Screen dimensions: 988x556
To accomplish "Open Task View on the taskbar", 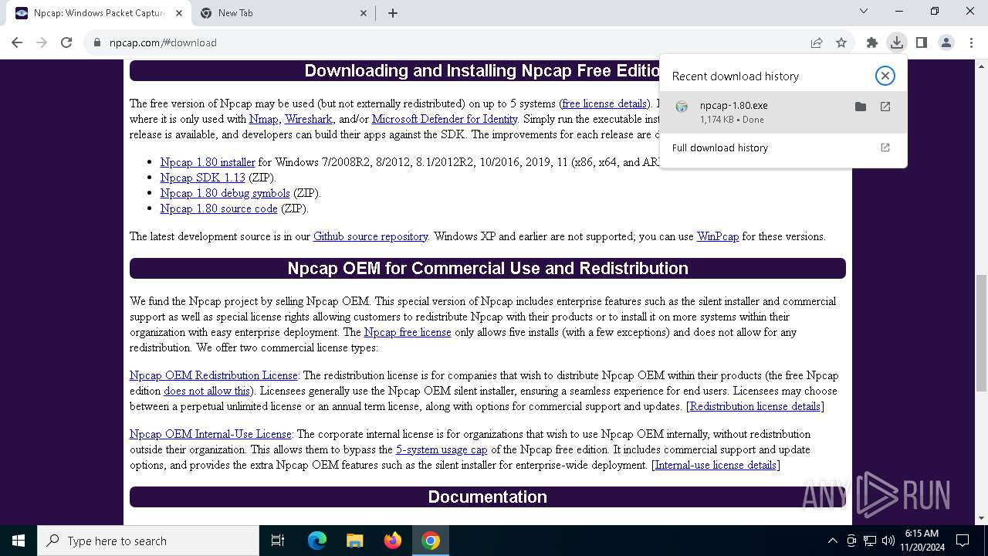I will pos(278,541).
